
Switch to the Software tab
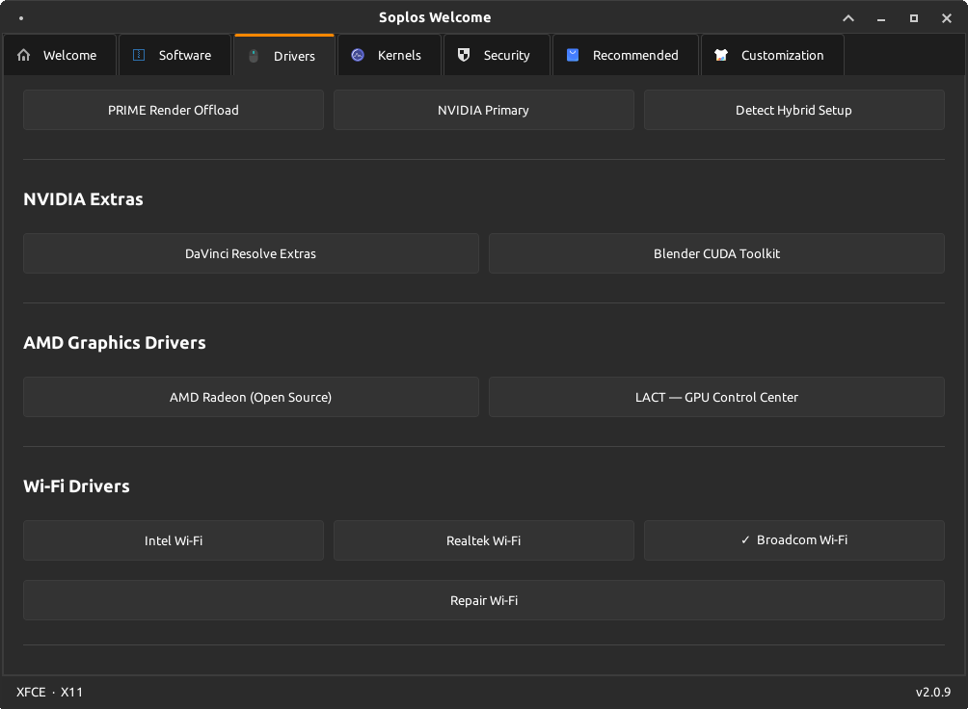[175, 55]
